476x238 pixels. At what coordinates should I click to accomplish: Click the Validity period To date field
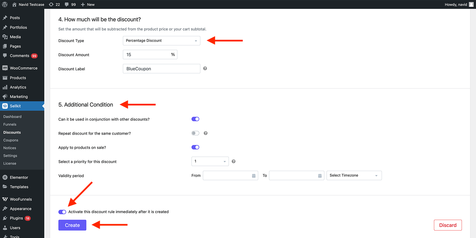click(x=297, y=175)
